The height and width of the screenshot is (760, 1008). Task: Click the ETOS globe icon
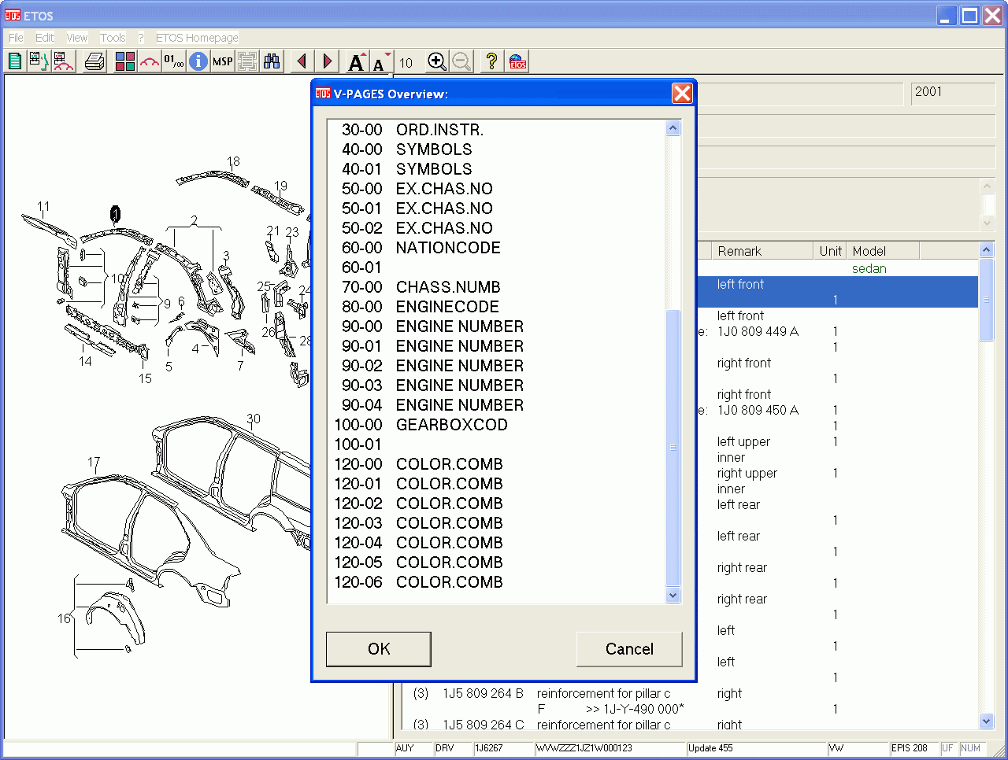(x=517, y=61)
